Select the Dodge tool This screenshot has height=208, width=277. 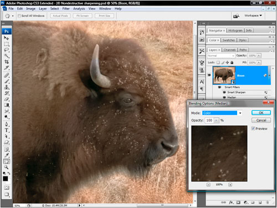(7, 117)
